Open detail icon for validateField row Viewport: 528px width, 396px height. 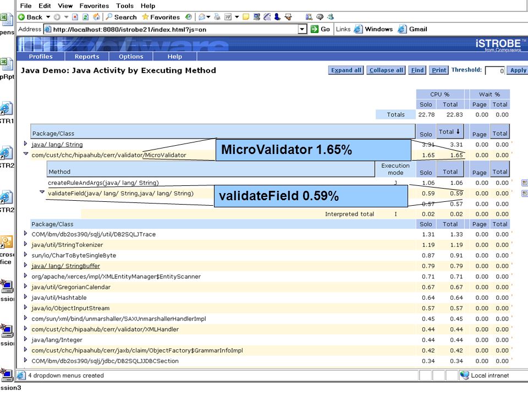pyautogui.click(x=524, y=193)
